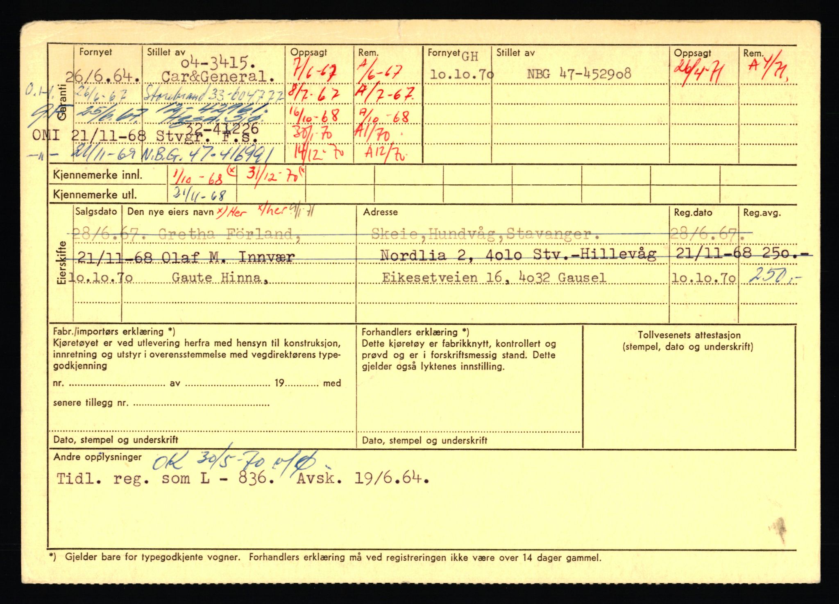Click the 'Andre opplysninger' label
The image size is (839, 604).
(x=98, y=457)
